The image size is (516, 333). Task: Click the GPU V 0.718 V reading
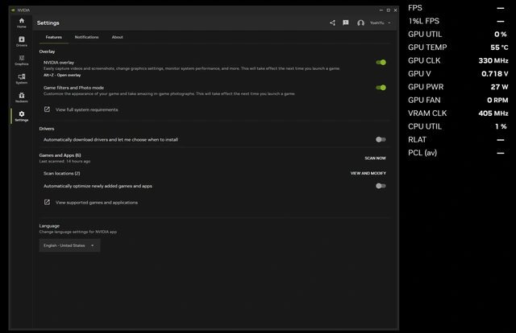458,74
